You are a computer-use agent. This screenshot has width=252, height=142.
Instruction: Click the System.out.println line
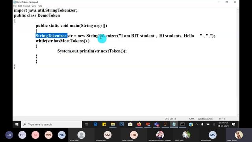[92, 51]
